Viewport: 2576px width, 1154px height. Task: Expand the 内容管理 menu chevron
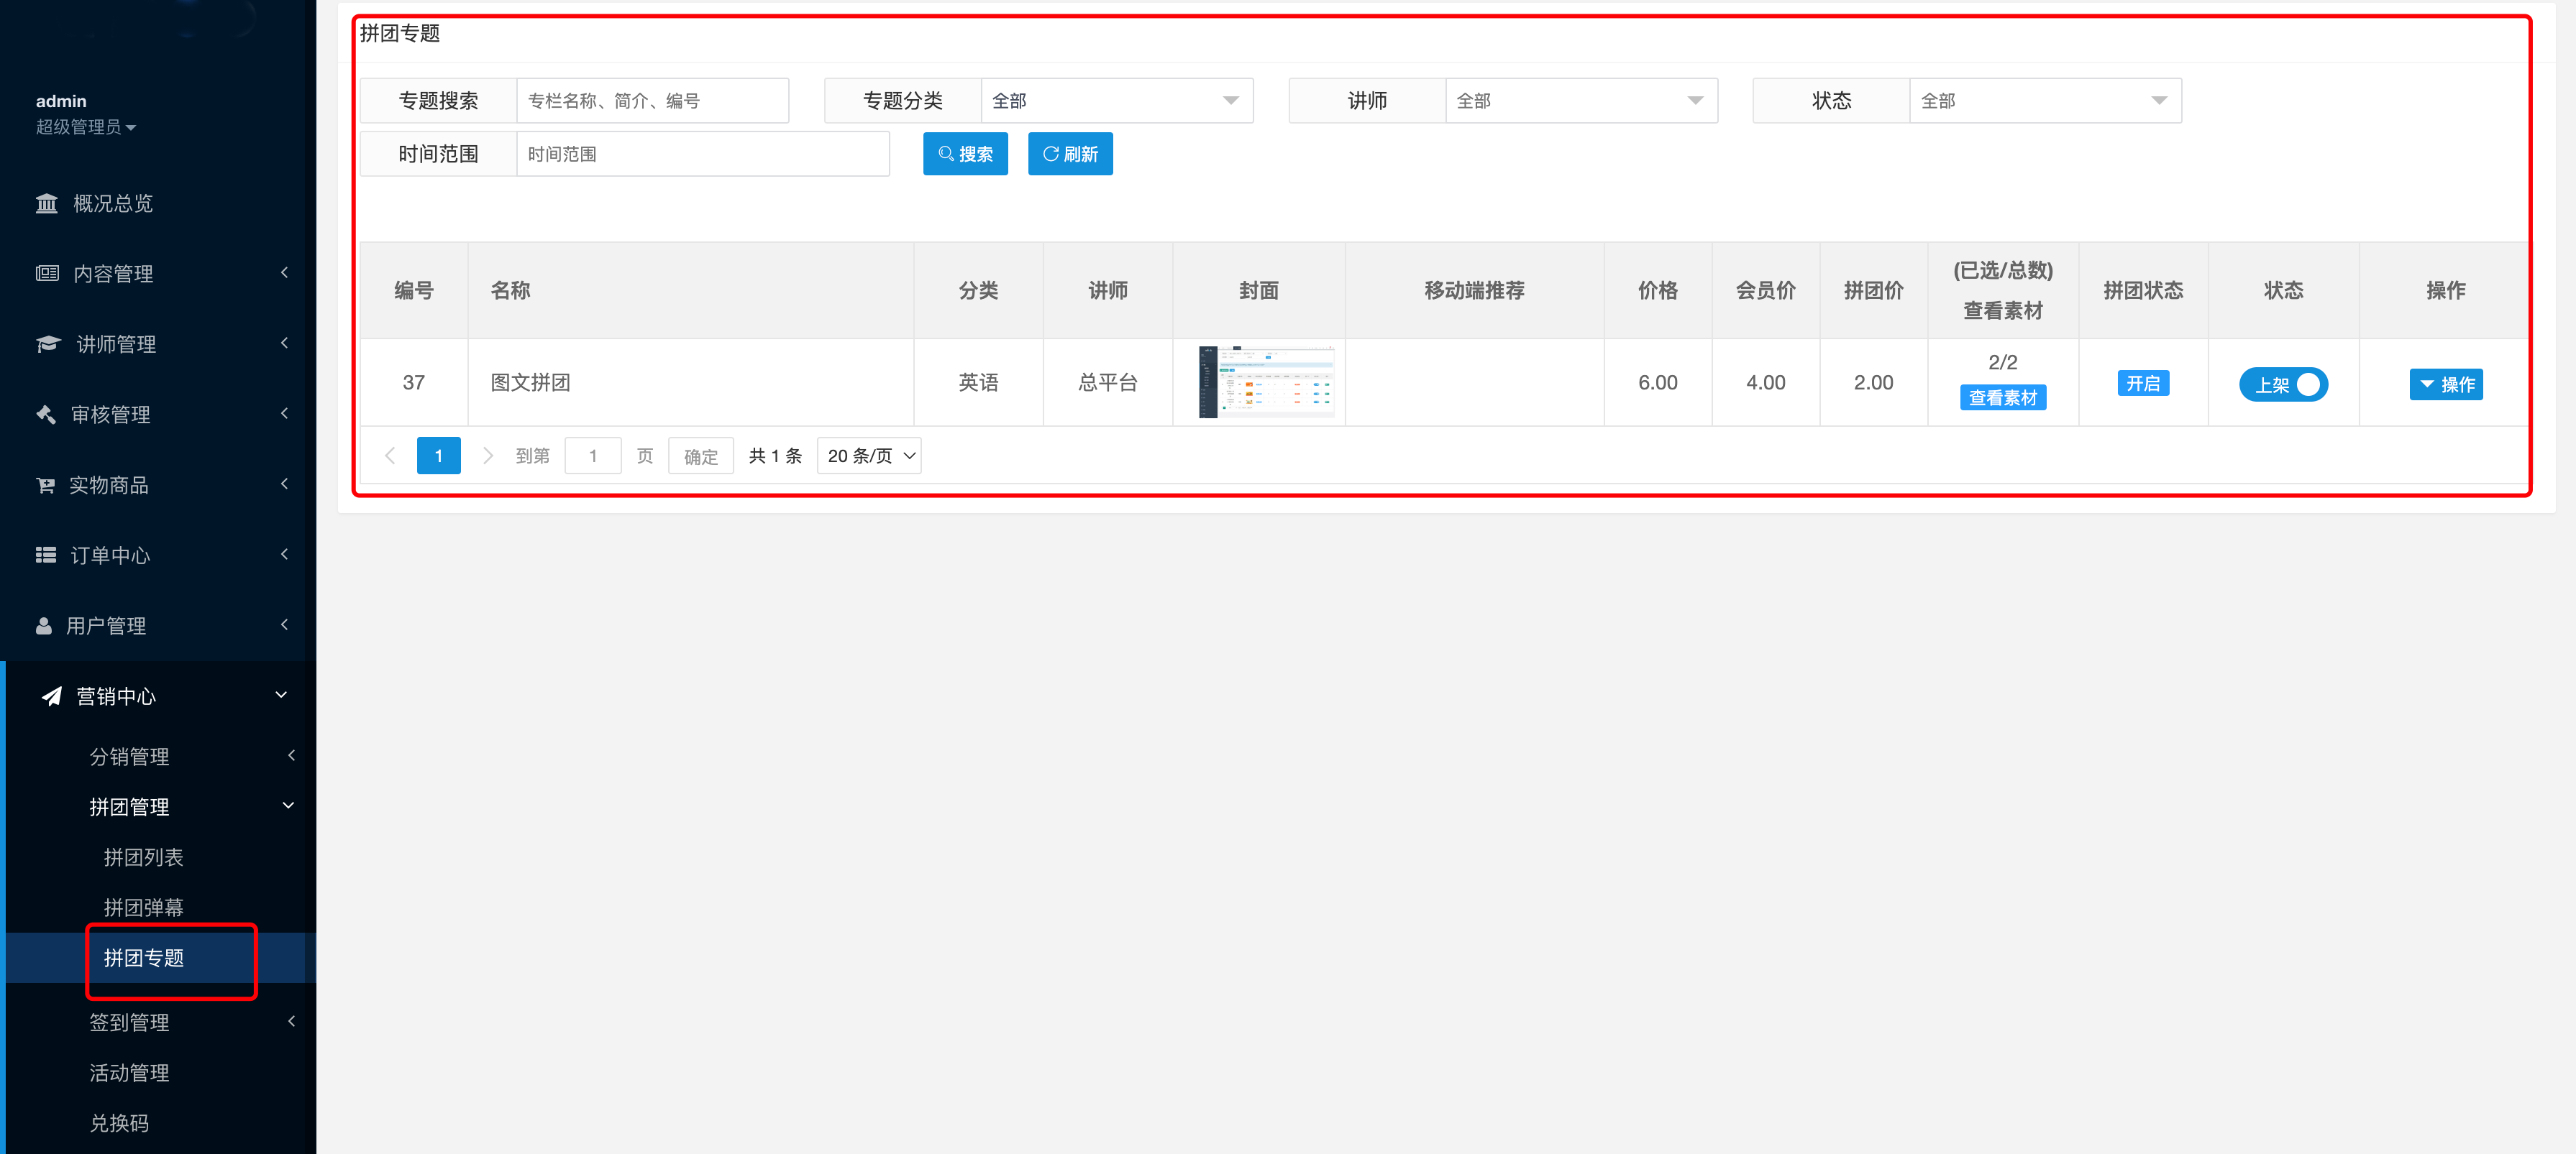(x=284, y=273)
